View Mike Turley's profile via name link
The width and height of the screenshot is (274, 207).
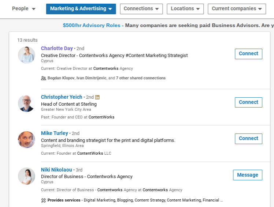pyautogui.click(x=55, y=133)
